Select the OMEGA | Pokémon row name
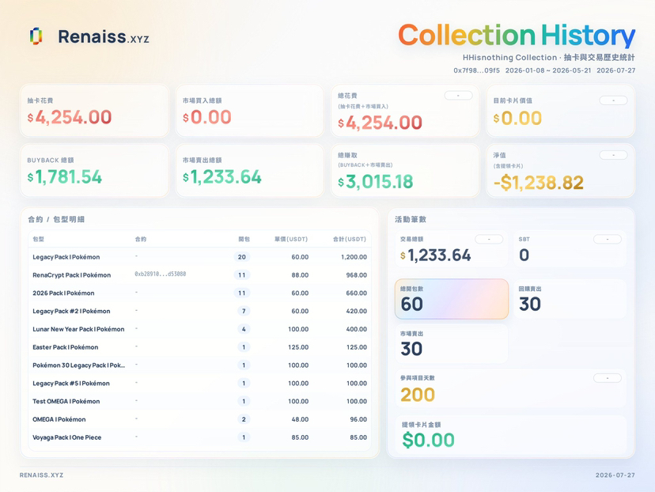655x492 pixels. [x=59, y=419]
